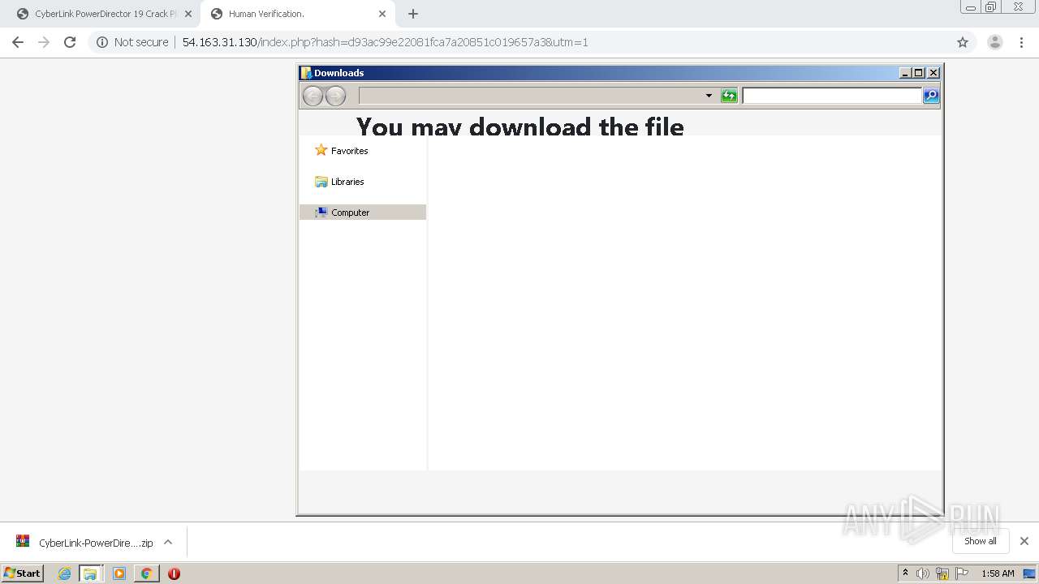This screenshot has height=584, width=1039.
Task: Maximize the fake Downloads window
Action: (919, 73)
